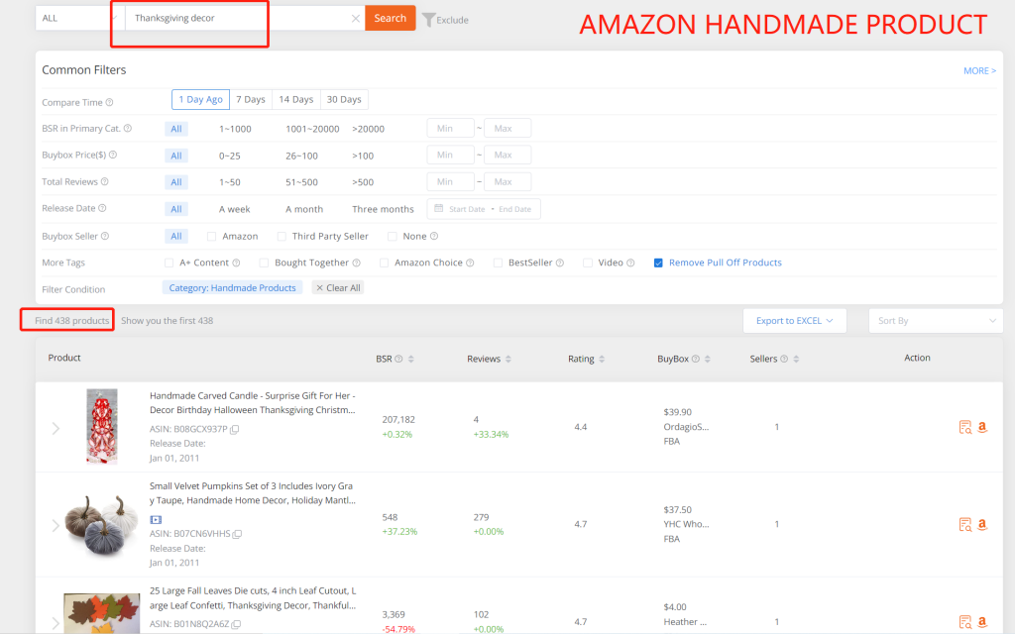Sort by the Reviews column arrows
Viewport: 1015px width, 634px height.
(509, 359)
